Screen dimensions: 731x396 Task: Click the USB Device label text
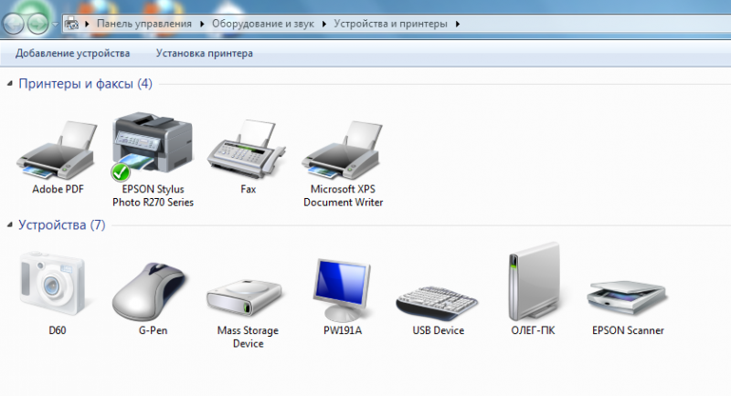coord(439,330)
